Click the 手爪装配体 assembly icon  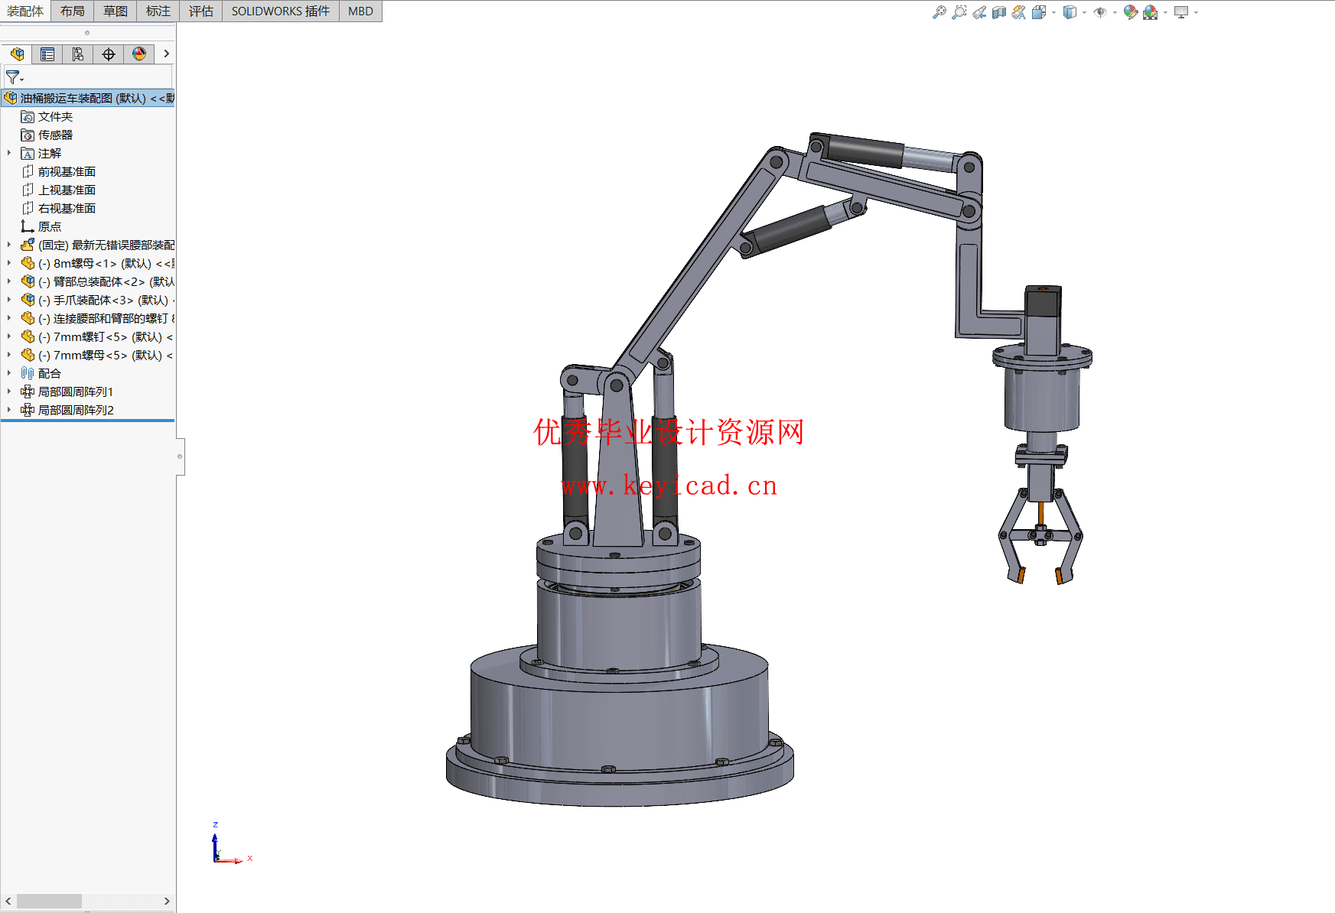(28, 300)
